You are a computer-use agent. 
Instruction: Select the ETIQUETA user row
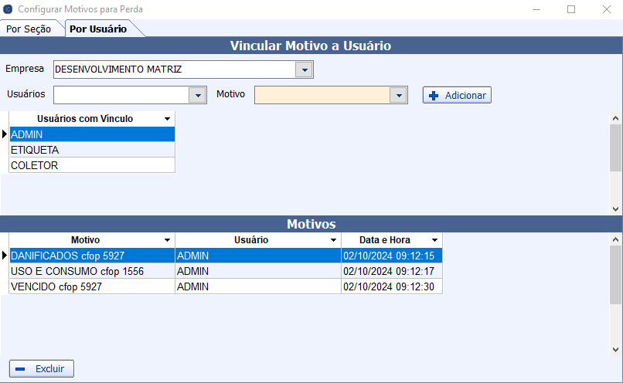click(91, 150)
